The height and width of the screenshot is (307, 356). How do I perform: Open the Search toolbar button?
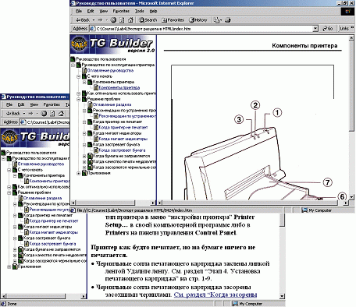(148, 19)
